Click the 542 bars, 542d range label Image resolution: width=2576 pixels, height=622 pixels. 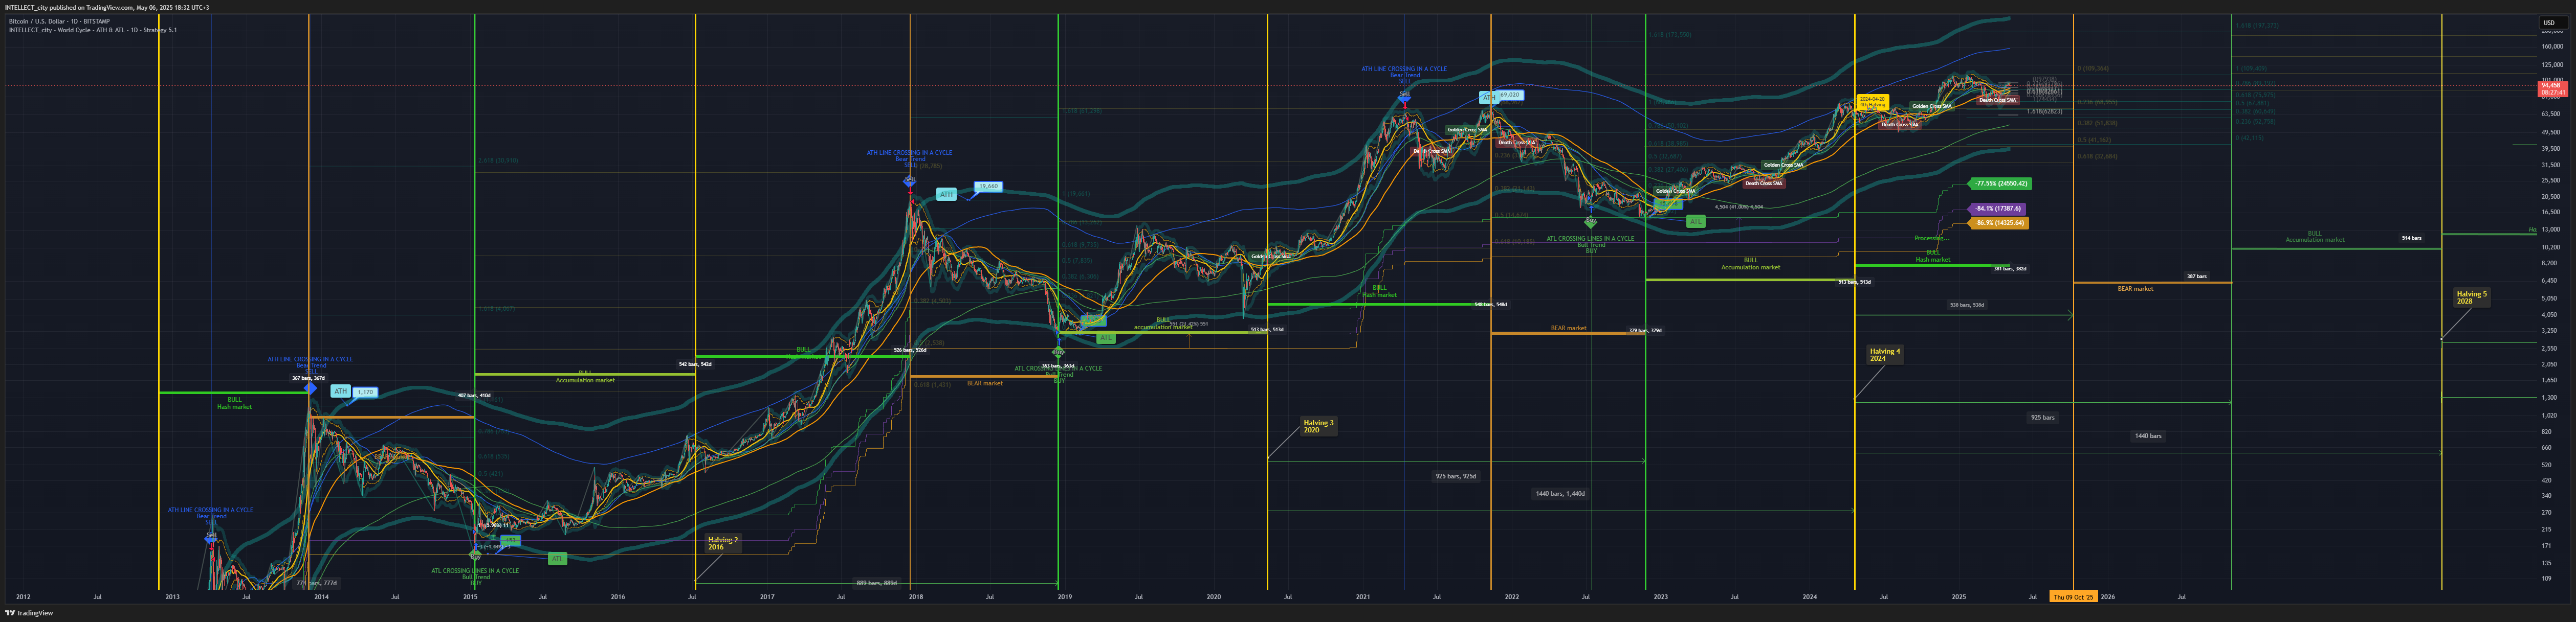point(695,364)
